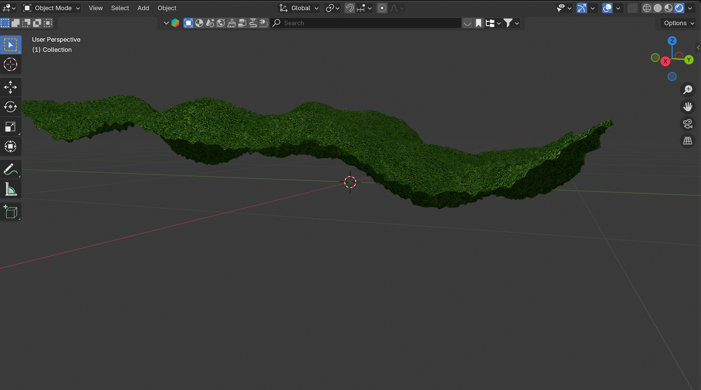Switch to perspective/orthographic grid button

(x=687, y=141)
